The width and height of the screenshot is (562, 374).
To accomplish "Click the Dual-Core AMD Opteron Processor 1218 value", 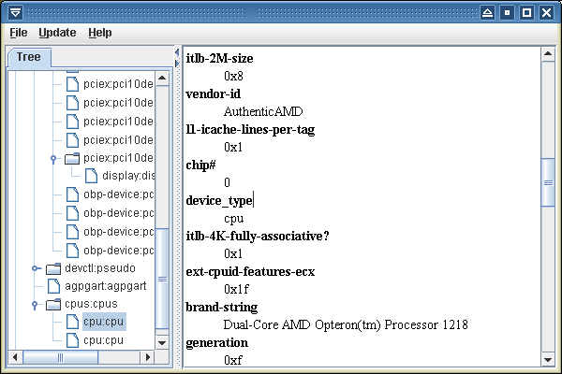I will [346, 325].
